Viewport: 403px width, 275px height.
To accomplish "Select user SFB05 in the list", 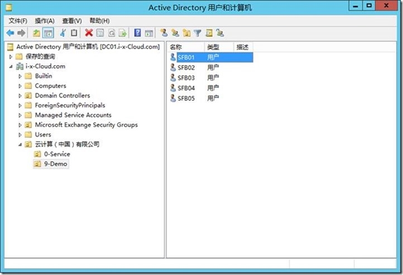I will [x=186, y=98].
